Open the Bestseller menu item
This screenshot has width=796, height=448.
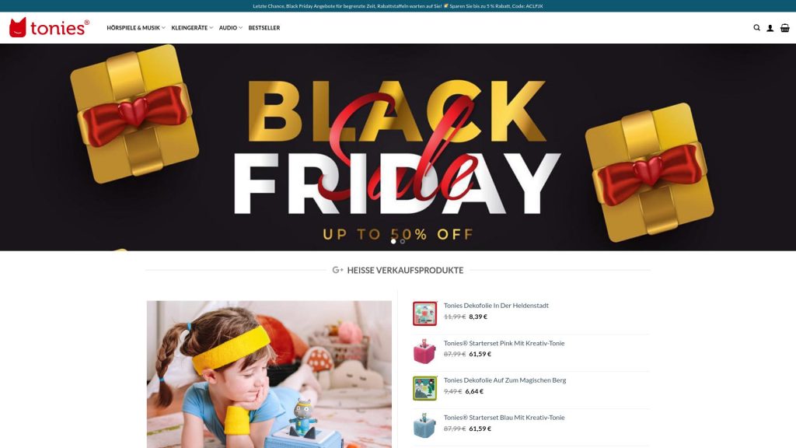pos(264,28)
